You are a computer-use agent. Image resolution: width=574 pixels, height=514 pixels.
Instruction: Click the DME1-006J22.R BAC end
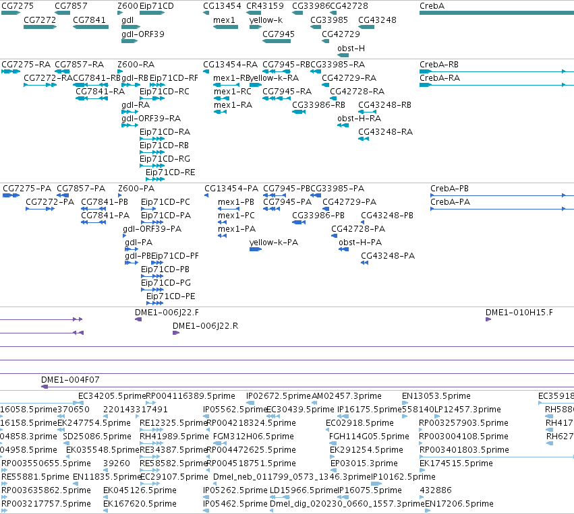click(x=176, y=333)
